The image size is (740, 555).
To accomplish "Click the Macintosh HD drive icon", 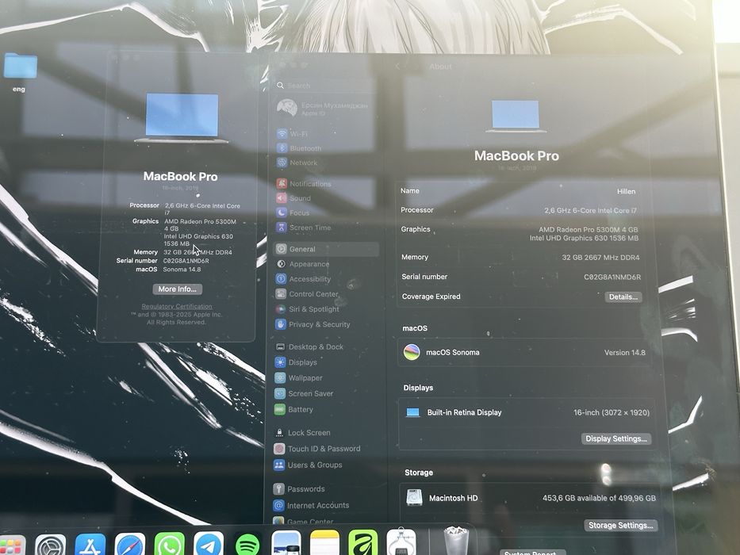I will coord(414,497).
